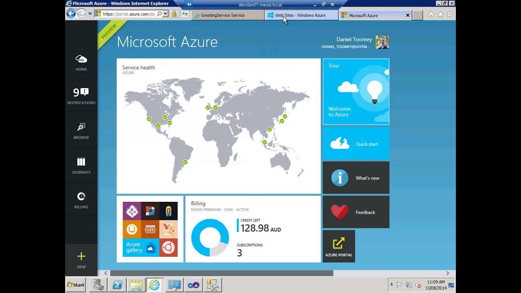The width and height of the screenshot is (521, 293).
Task: Click the browser Back button
Action: coord(71,14)
